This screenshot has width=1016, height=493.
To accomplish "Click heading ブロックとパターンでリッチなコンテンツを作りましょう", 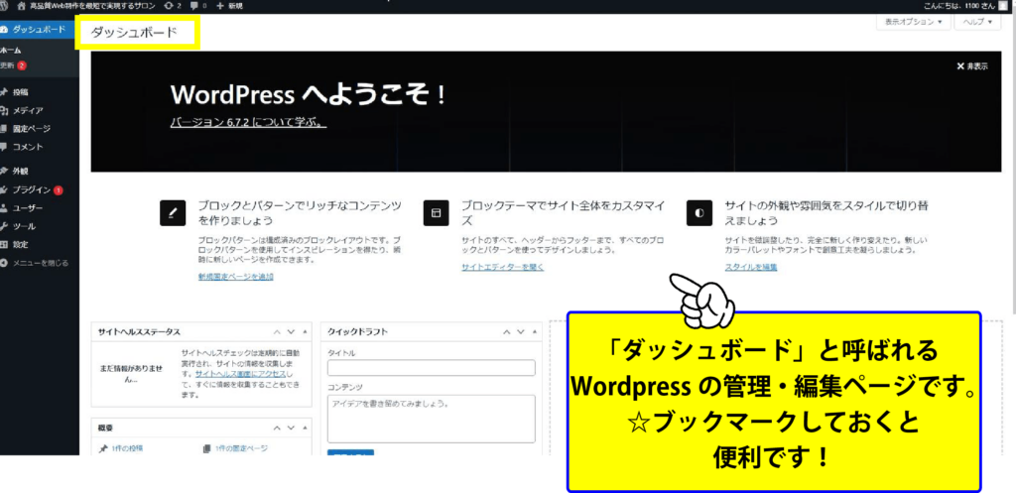I will click(x=300, y=212).
